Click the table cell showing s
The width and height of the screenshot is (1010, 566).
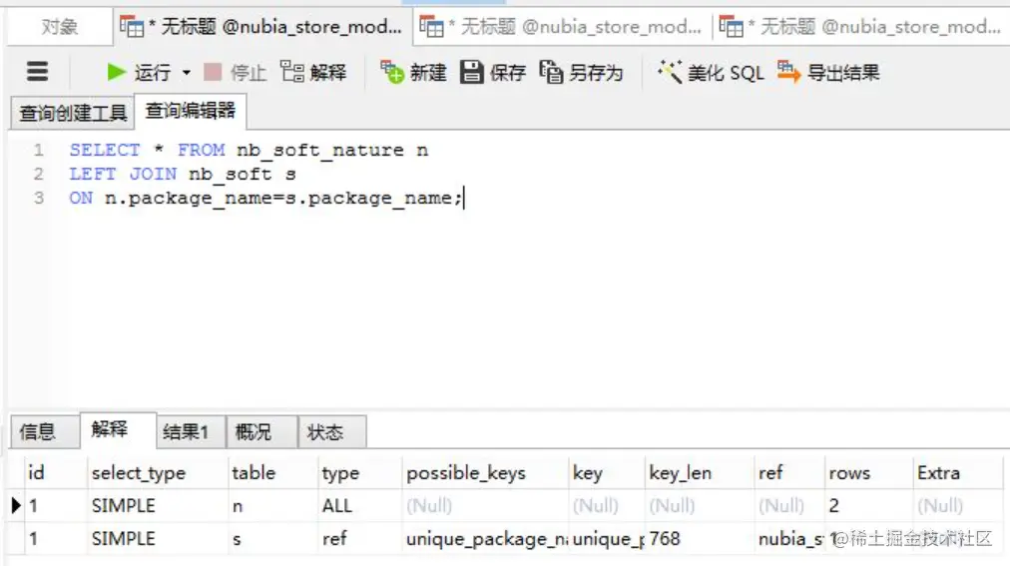click(272, 539)
